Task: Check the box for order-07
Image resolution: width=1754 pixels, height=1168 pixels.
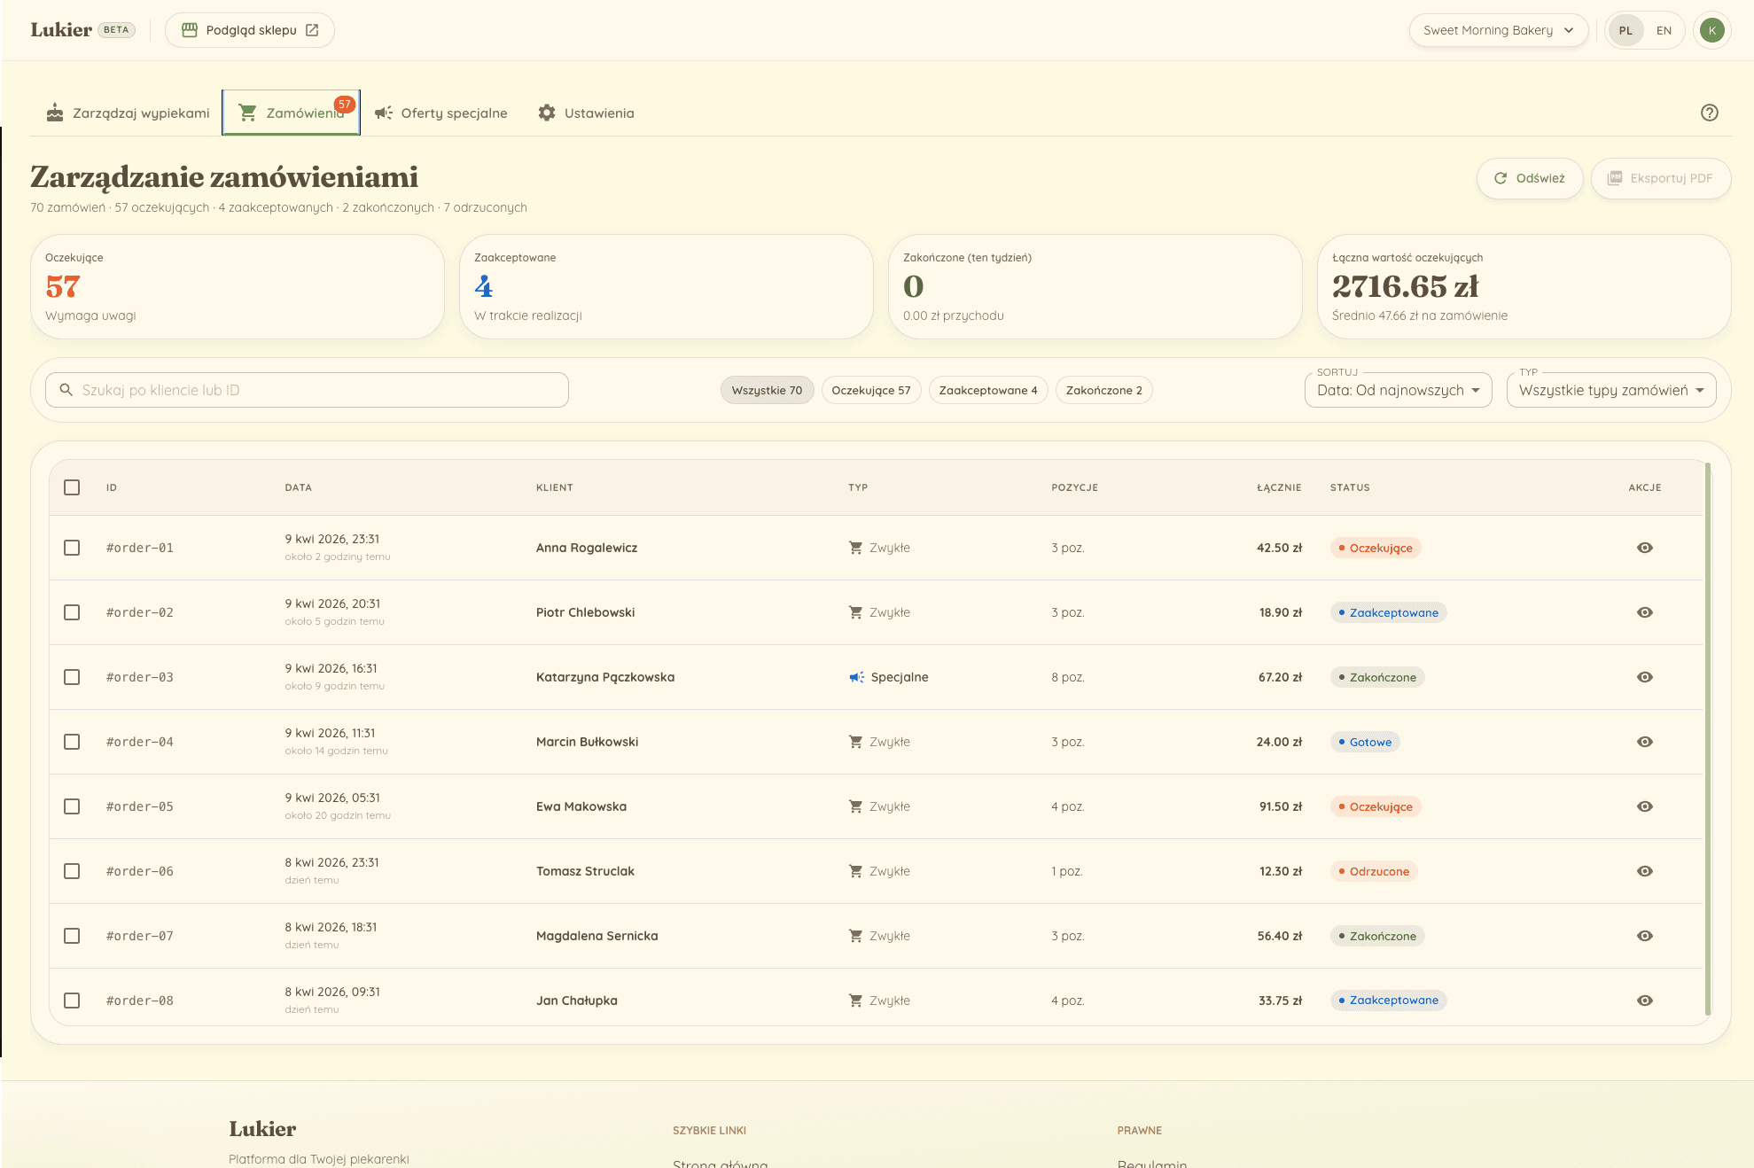Action: (72, 936)
